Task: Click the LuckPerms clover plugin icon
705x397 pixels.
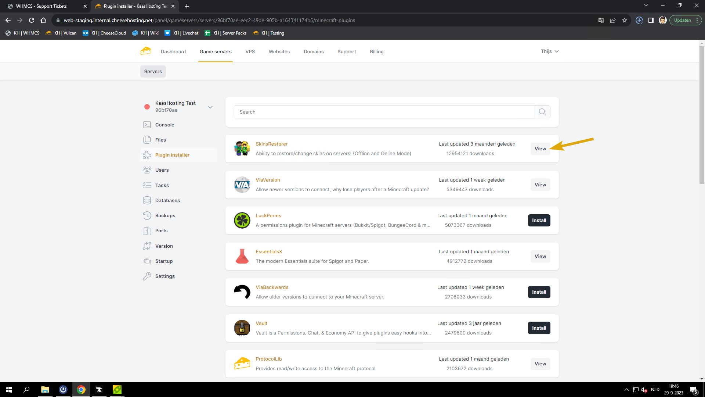Action: [x=242, y=220]
